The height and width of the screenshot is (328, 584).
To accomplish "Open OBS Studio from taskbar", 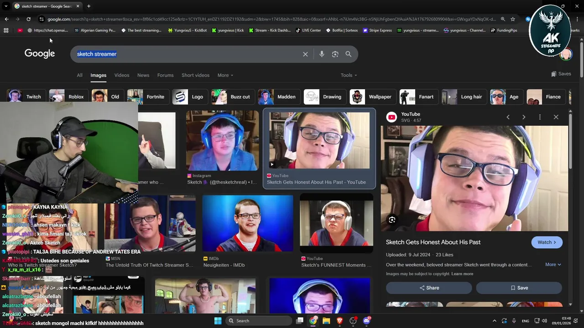I will 353,321.
